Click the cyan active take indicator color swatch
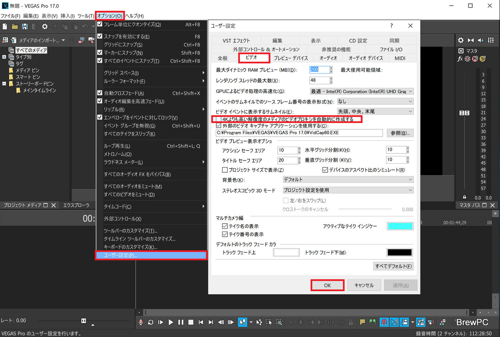The height and width of the screenshot is (337, 500). point(400,226)
